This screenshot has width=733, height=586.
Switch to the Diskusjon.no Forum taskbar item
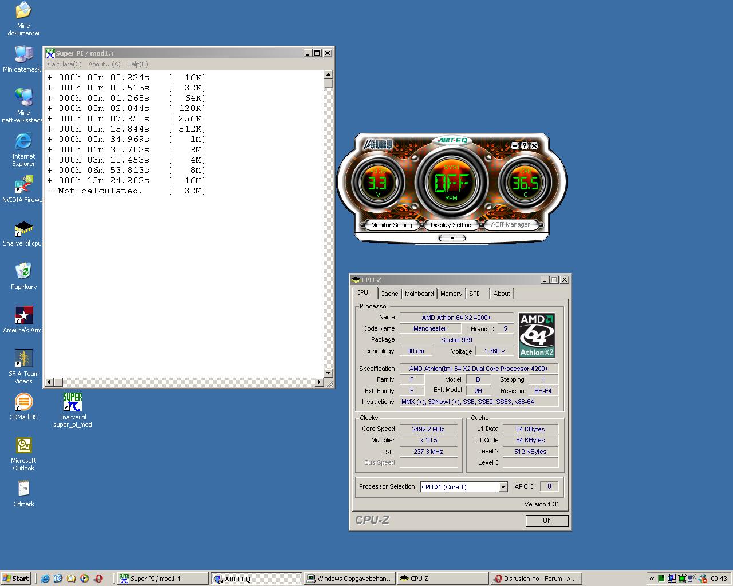537,579
